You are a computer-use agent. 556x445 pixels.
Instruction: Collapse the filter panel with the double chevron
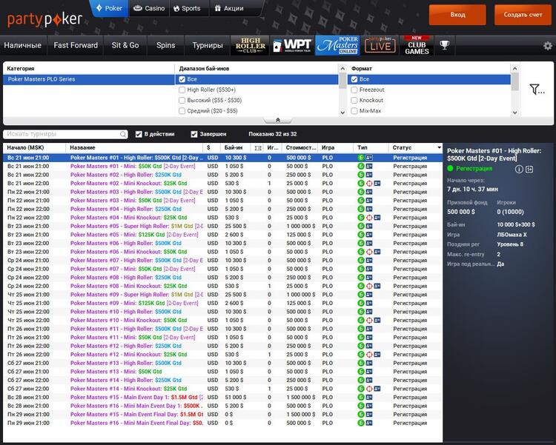click(278, 120)
